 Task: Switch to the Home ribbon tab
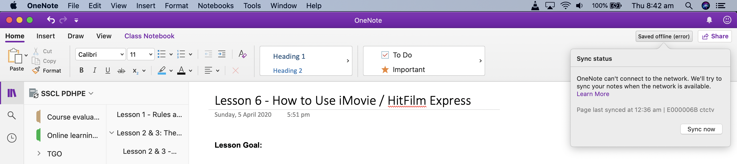(x=15, y=36)
